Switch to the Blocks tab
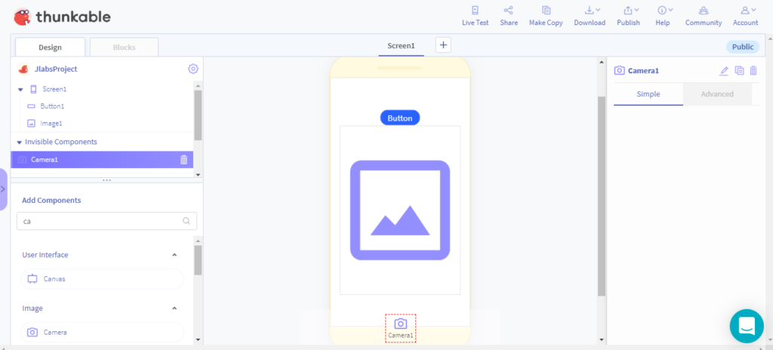773x350 pixels. click(125, 48)
